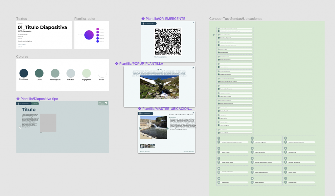The image size is (335, 196).
Task: Select the large purple gradient circle
Action: (89, 35)
